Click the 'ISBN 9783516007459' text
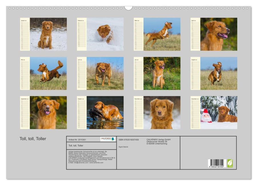The height and width of the screenshot is (185, 257). [129, 140]
